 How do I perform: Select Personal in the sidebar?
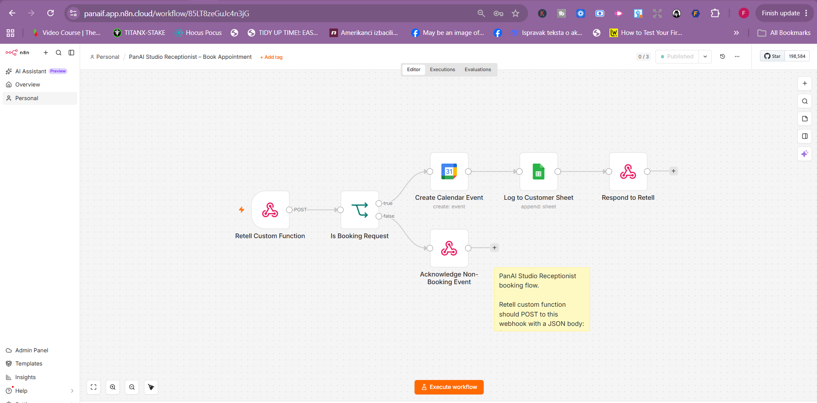[x=40, y=98]
